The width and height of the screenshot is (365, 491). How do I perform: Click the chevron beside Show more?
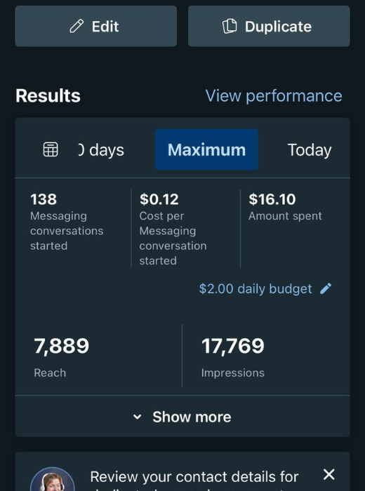137,417
